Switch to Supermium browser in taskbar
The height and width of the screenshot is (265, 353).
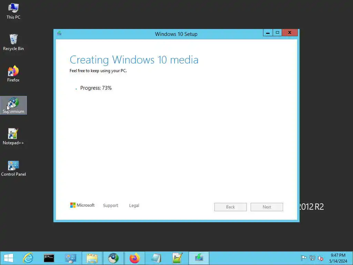pos(113,258)
